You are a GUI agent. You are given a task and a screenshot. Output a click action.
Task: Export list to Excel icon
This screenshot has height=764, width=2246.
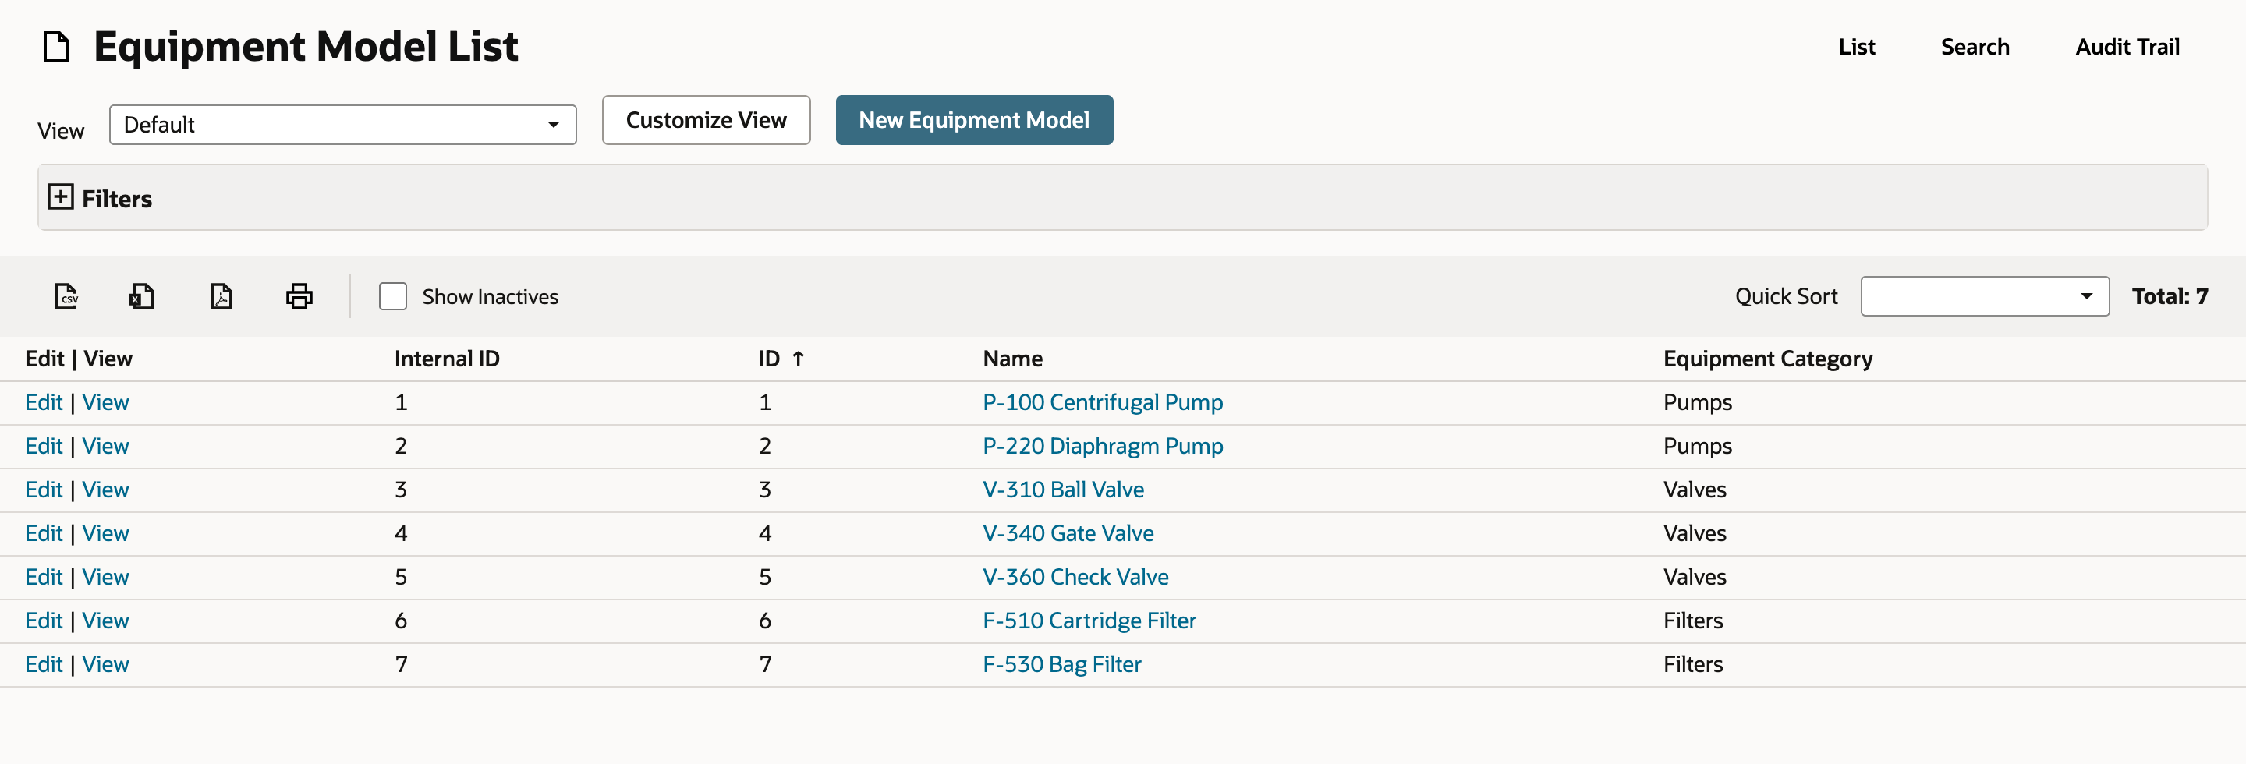tap(141, 296)
